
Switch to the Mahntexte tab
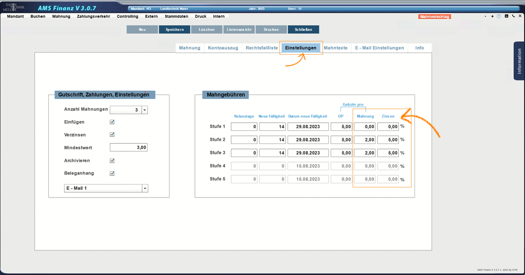tap(335, 48)
